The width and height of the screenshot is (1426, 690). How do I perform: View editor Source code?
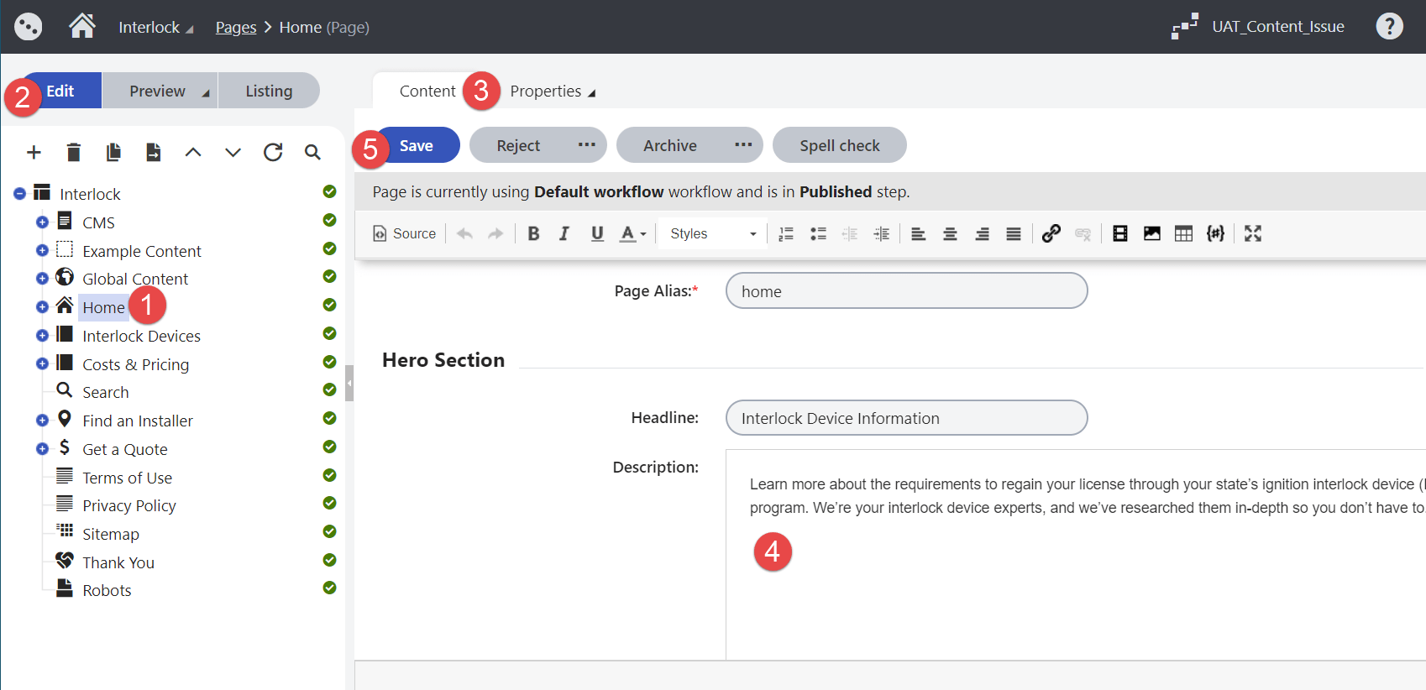(405, 233)
